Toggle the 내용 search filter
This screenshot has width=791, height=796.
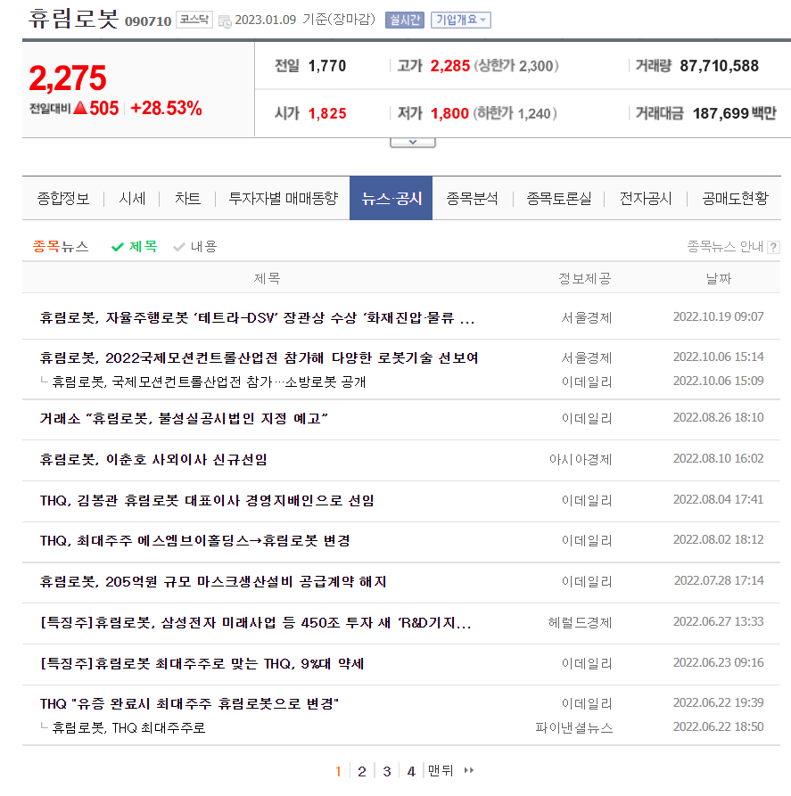195,247
